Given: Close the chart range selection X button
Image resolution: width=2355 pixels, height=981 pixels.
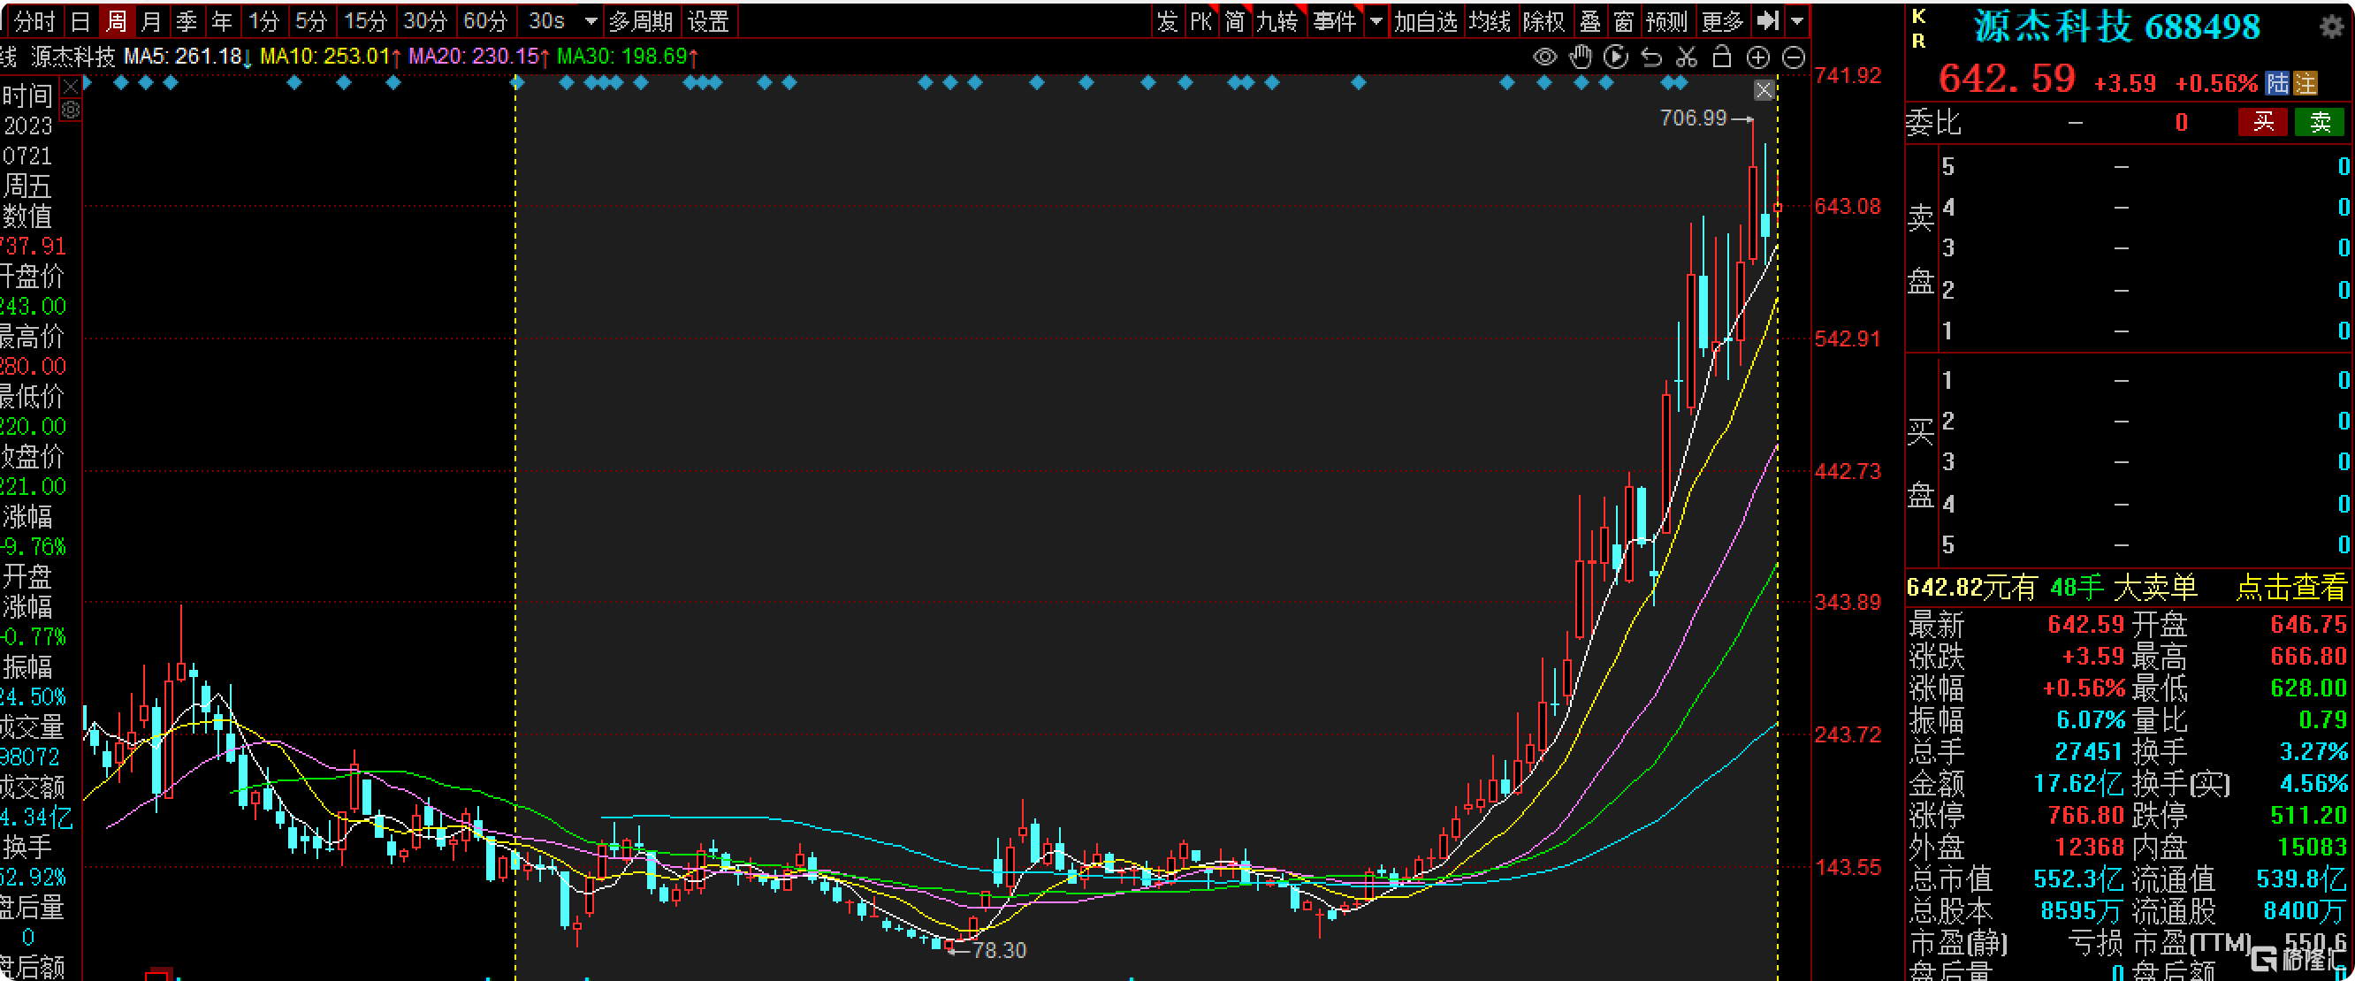Looking at the screenshot, I should tap(1764, 89).
